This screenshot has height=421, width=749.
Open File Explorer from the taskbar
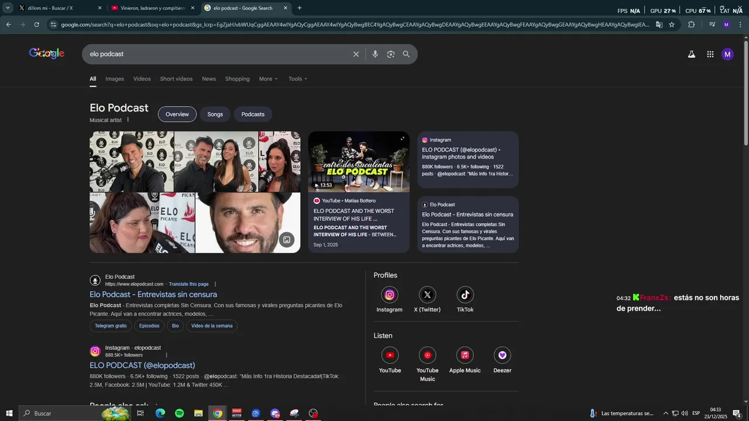click(x=198, y=413)
